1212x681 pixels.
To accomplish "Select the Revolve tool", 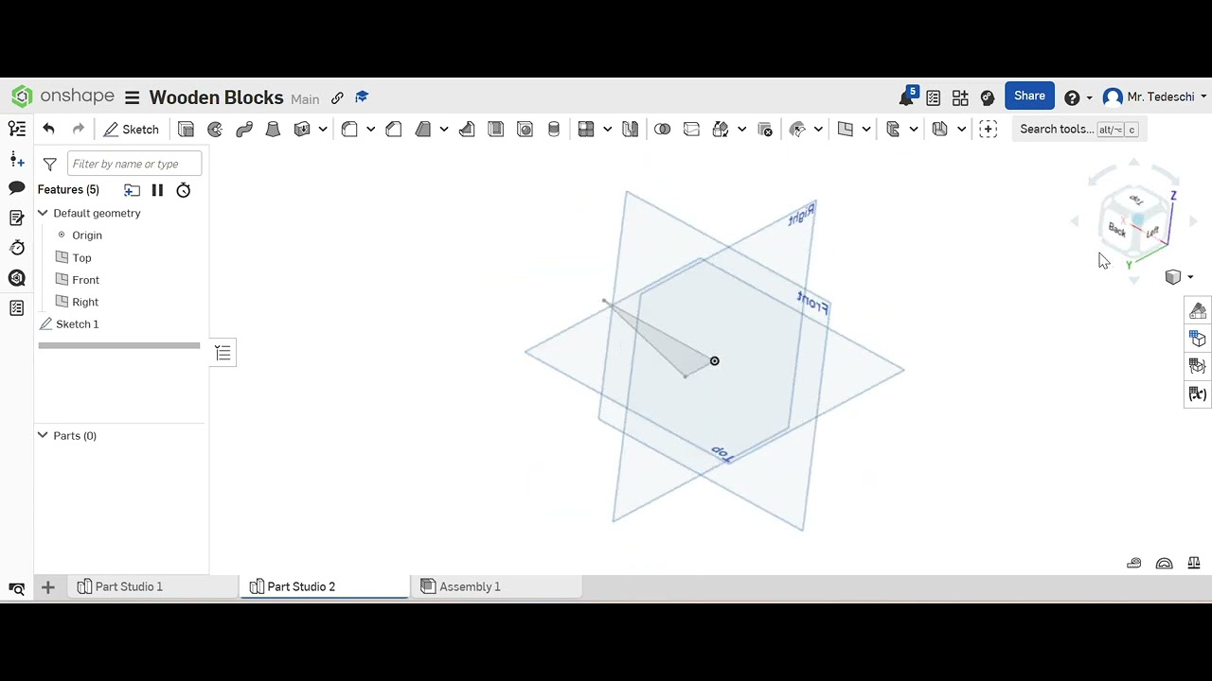I will click(x=215, y=130).
